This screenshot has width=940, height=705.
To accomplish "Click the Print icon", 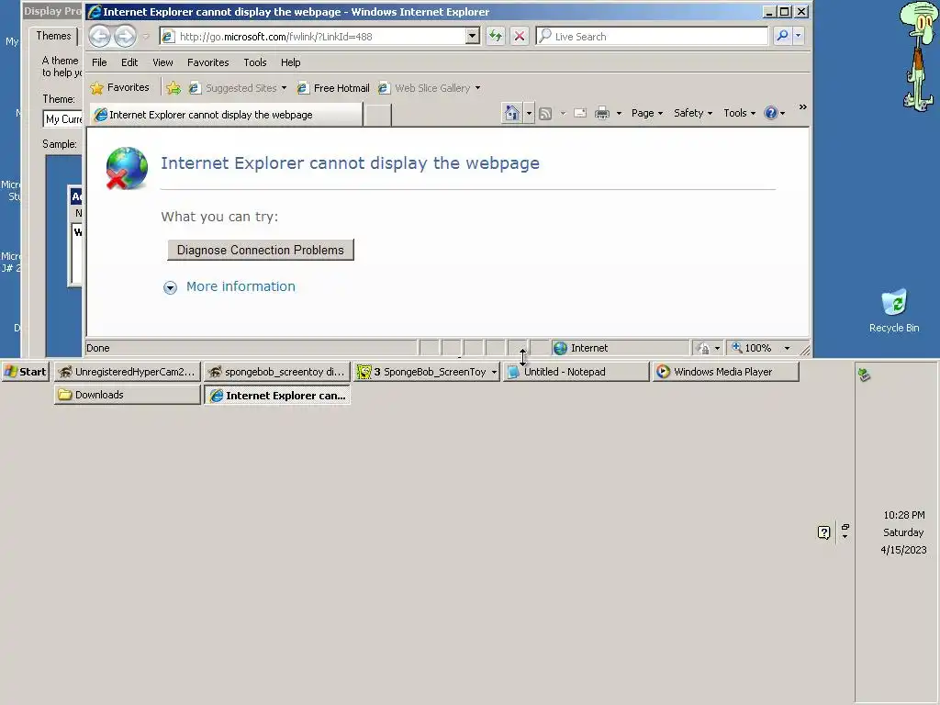I will [x=602, y=113].
